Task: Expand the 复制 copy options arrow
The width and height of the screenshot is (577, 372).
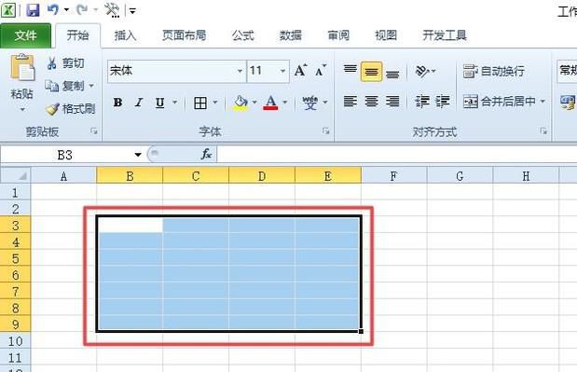Action: (x=91, y=86)
